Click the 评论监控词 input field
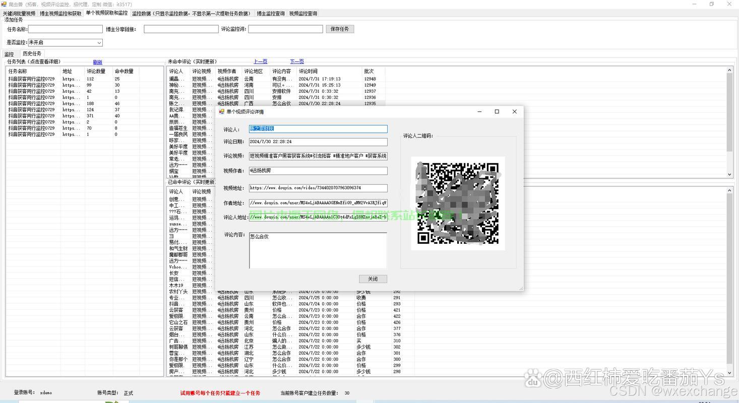The image size is (739, 403). [x=285, y=29]
